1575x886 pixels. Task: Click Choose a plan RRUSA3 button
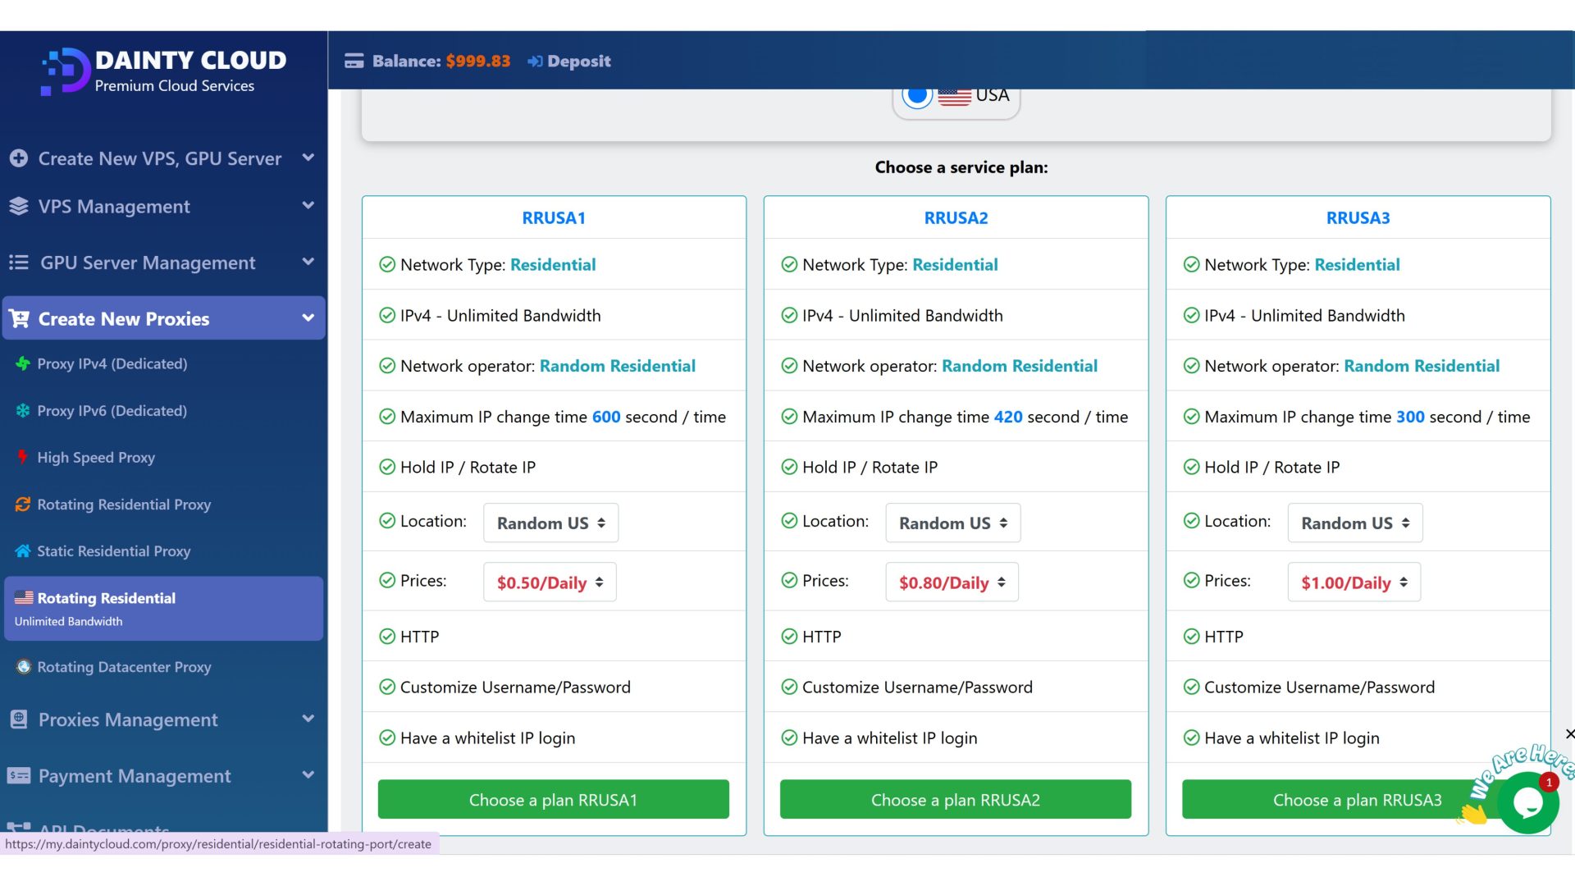tap(1358, 799)
